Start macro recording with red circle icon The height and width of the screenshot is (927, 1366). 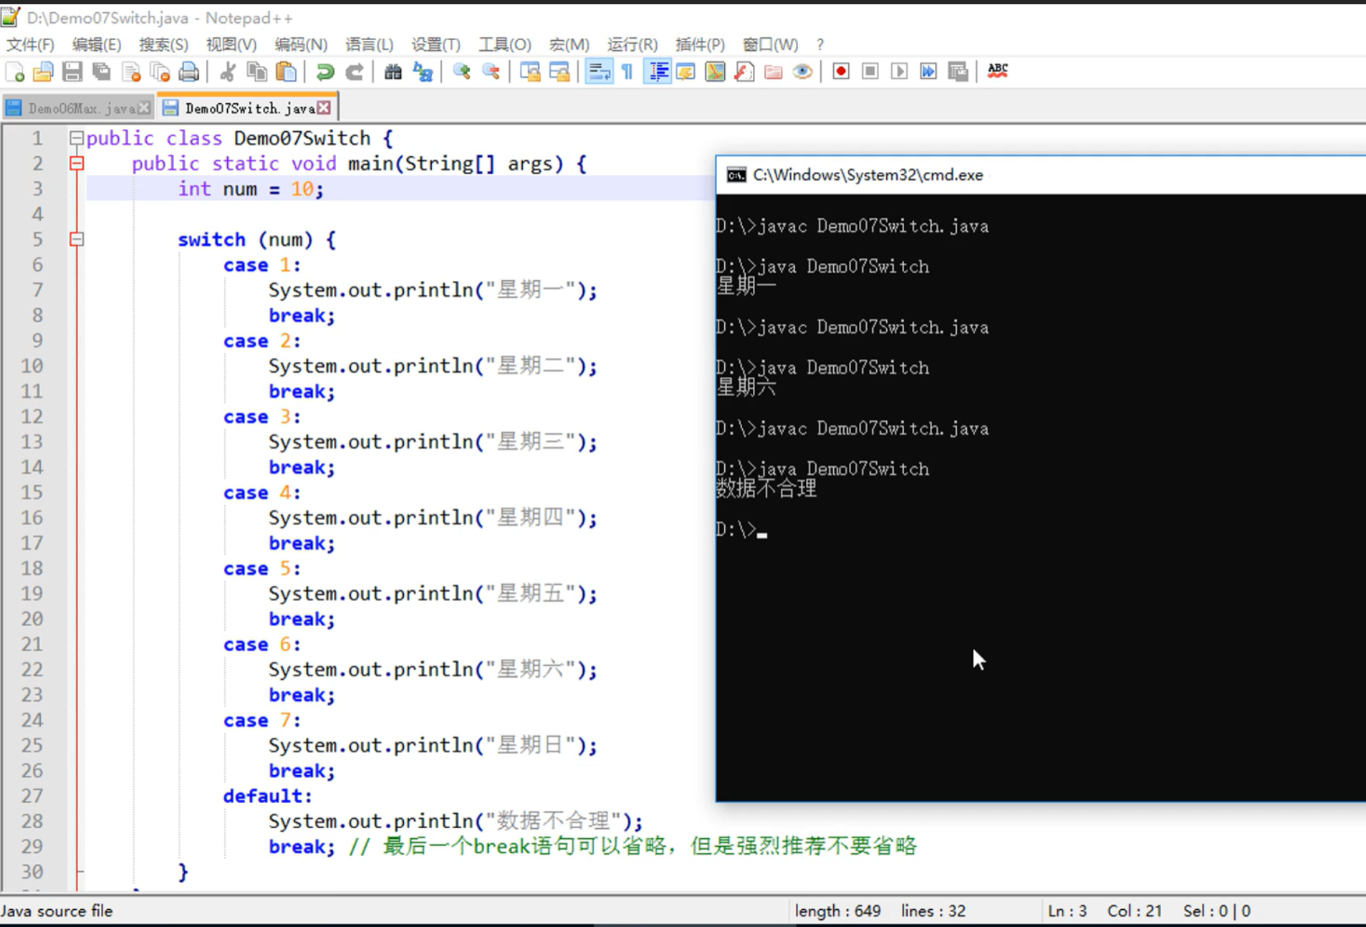841,72
